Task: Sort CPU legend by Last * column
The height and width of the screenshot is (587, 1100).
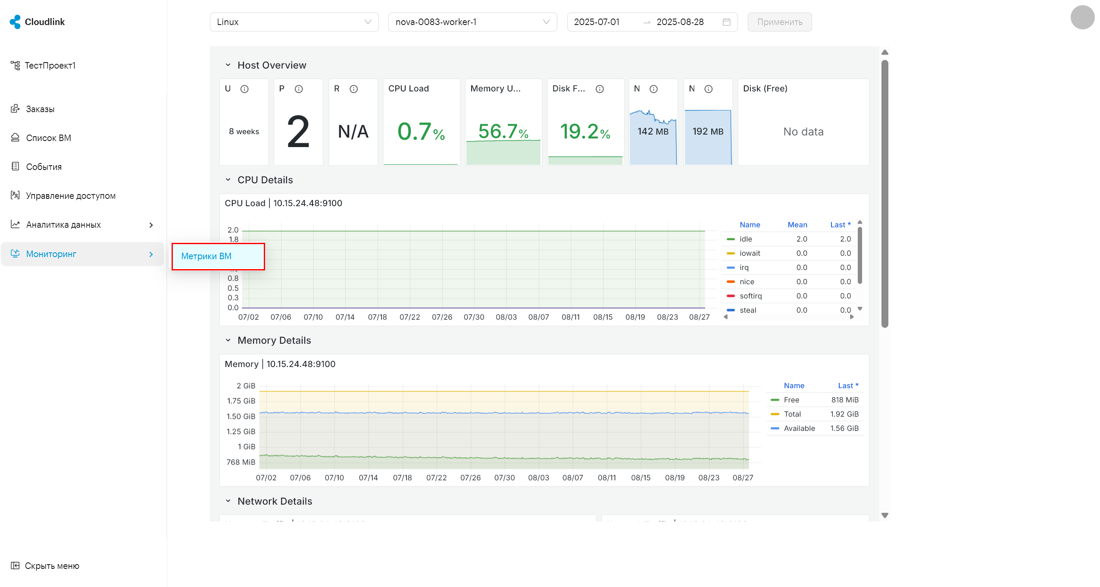Action: [x=840, y=225]
